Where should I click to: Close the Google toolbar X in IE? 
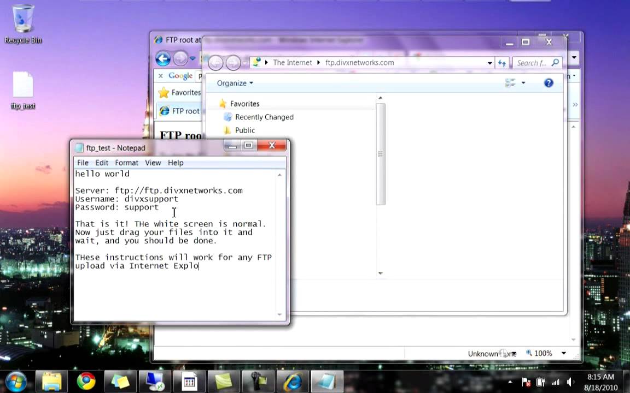161,75
